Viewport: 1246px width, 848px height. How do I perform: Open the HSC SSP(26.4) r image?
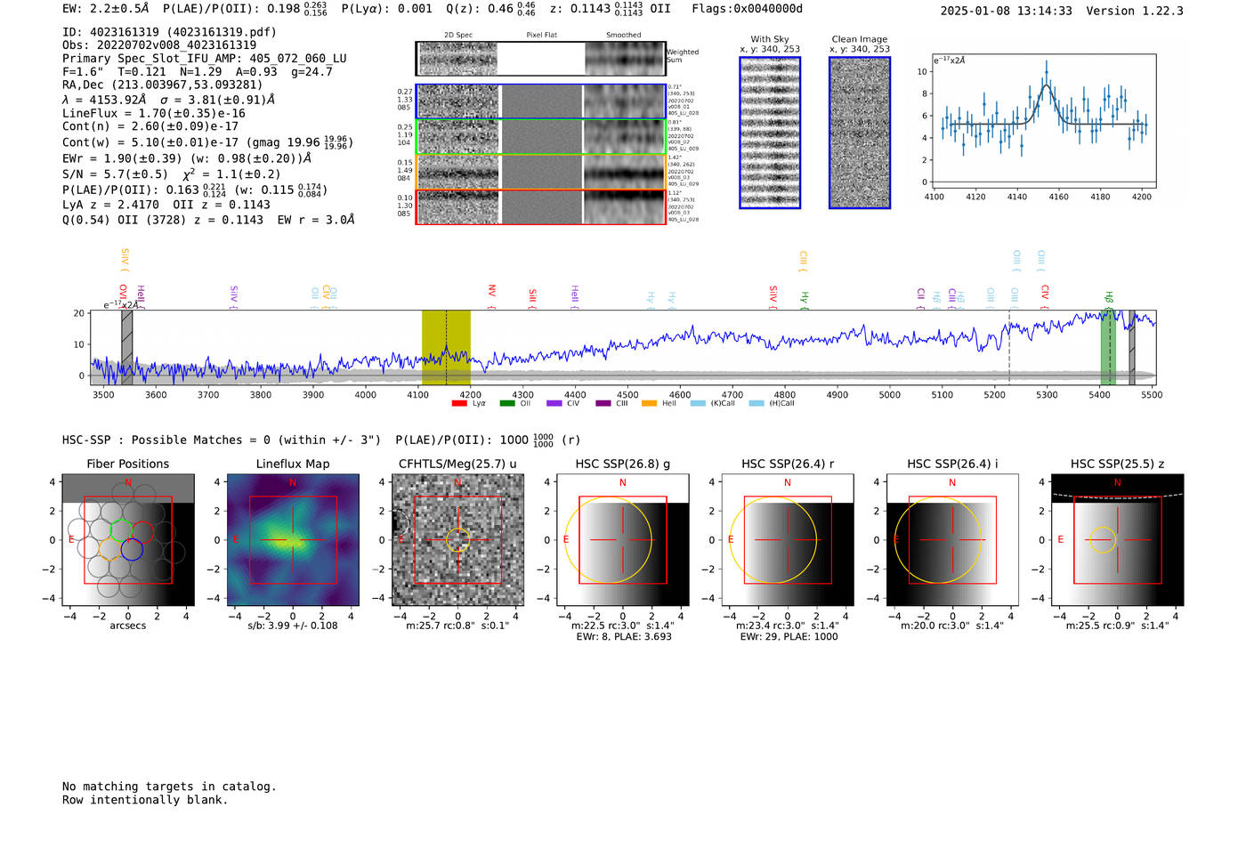tap(788, 540)
